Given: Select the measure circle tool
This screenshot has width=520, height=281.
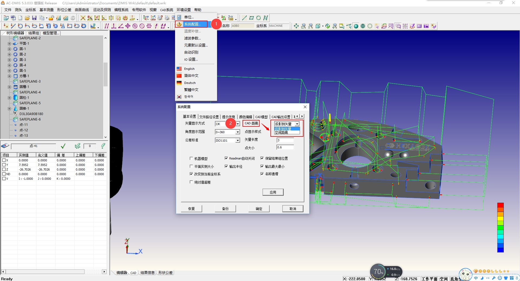Looking at the screenshot, I should 20,26.
